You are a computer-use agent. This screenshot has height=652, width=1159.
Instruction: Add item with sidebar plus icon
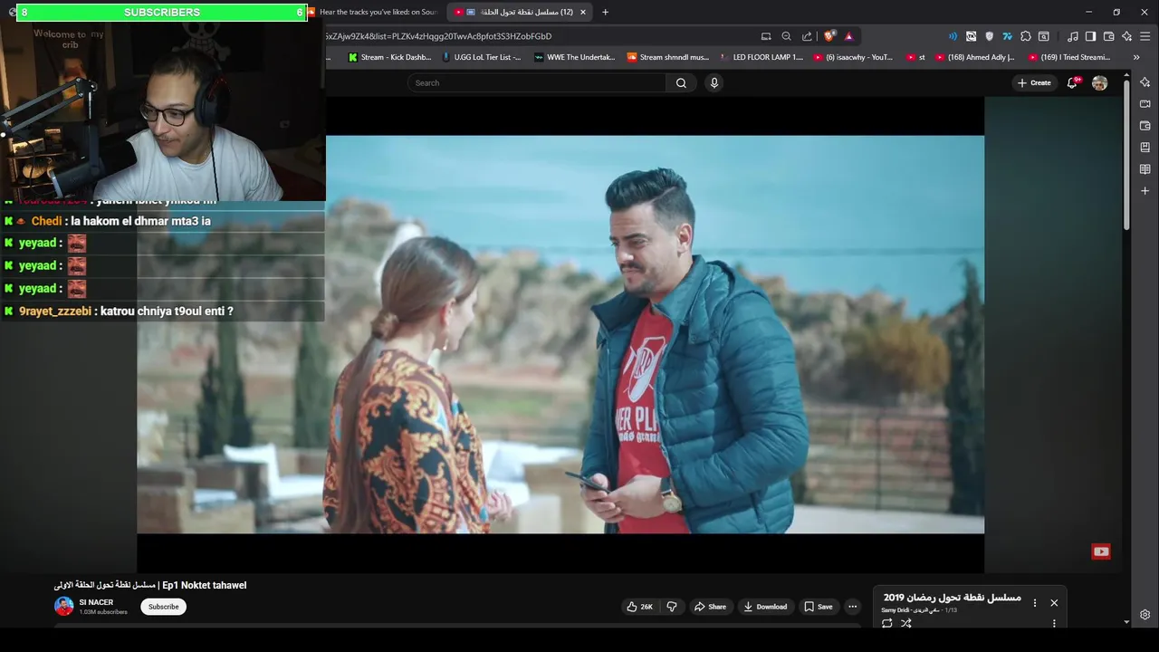1145,191
